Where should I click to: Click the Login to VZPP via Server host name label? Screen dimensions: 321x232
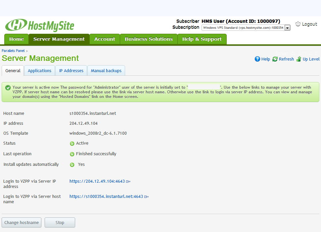[32, 199]
